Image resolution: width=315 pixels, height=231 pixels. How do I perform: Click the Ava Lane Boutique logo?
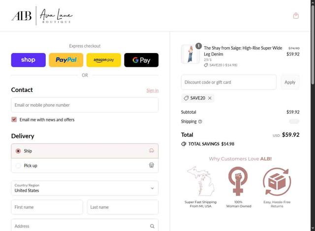pyautogui.click(x=42, y=16)
